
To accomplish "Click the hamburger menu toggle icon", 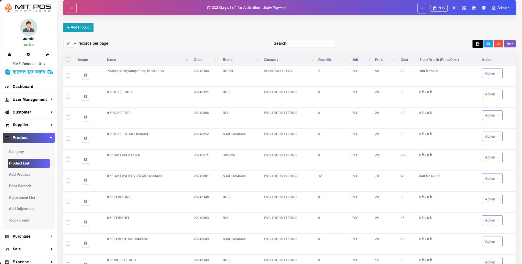I will point(72,8).
